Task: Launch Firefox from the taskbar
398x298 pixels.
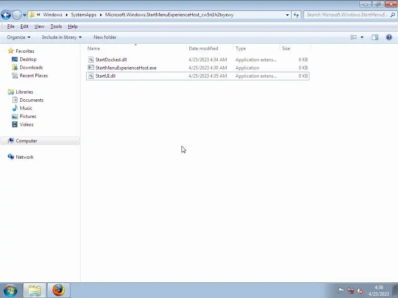Action: (x=59, y=290)
